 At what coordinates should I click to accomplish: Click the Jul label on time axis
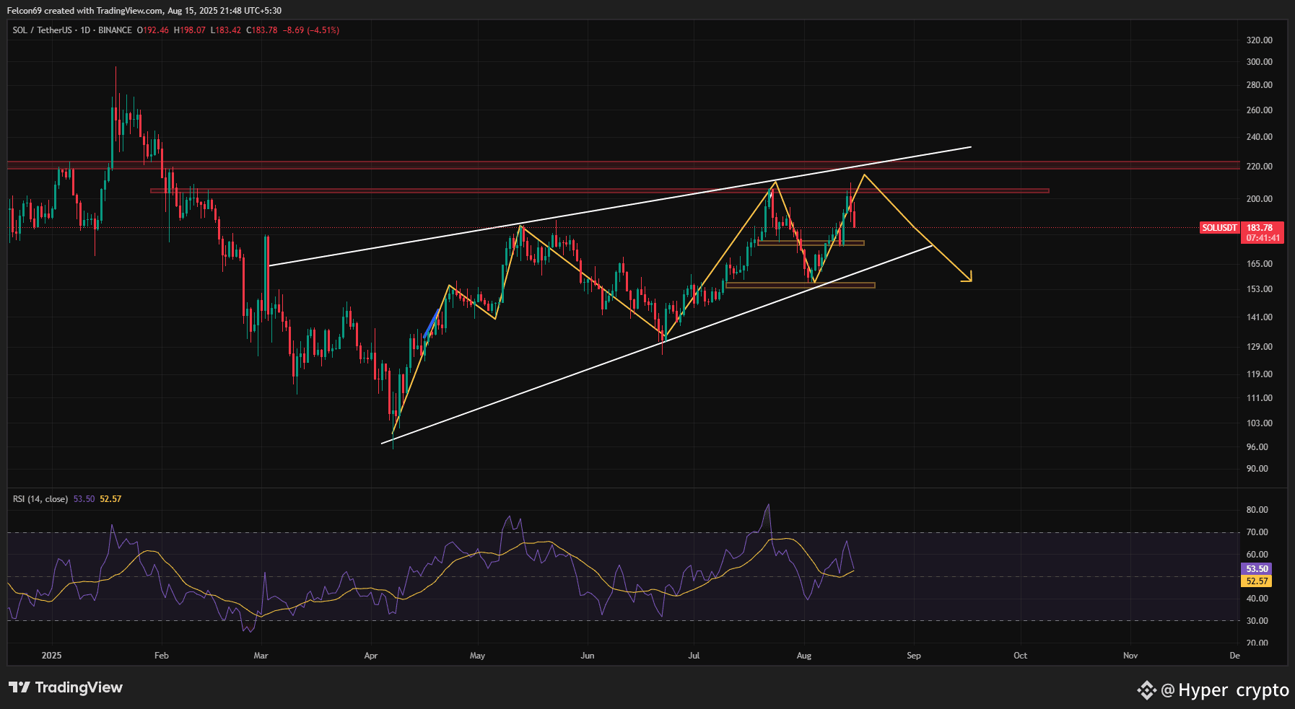tap(694, 656)
